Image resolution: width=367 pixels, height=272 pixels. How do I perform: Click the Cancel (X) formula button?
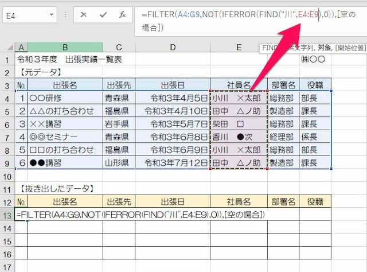(83, 15)
